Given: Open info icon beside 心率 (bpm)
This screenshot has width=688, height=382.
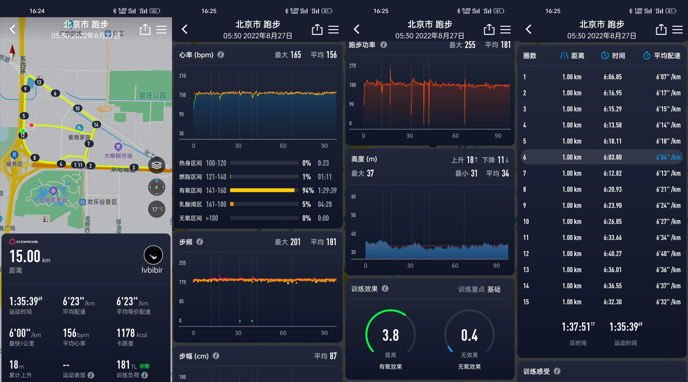Looking at the screenshot, I should point(221,55).
